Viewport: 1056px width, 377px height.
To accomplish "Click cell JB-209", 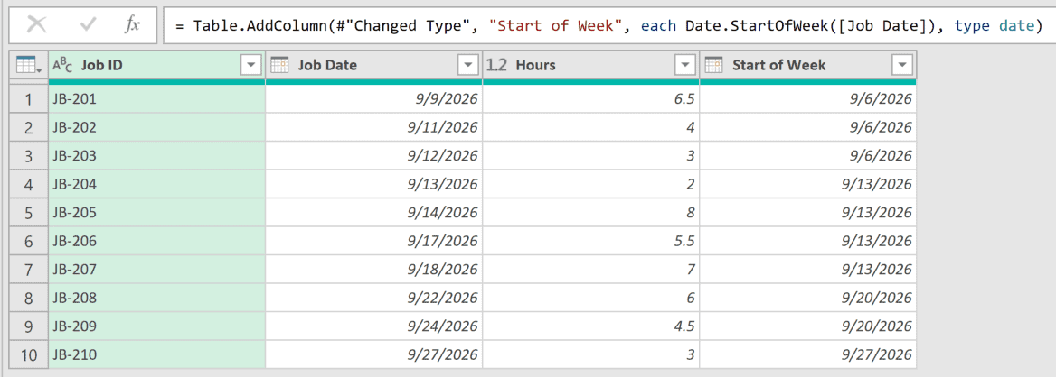I will [x=157, y=326].
